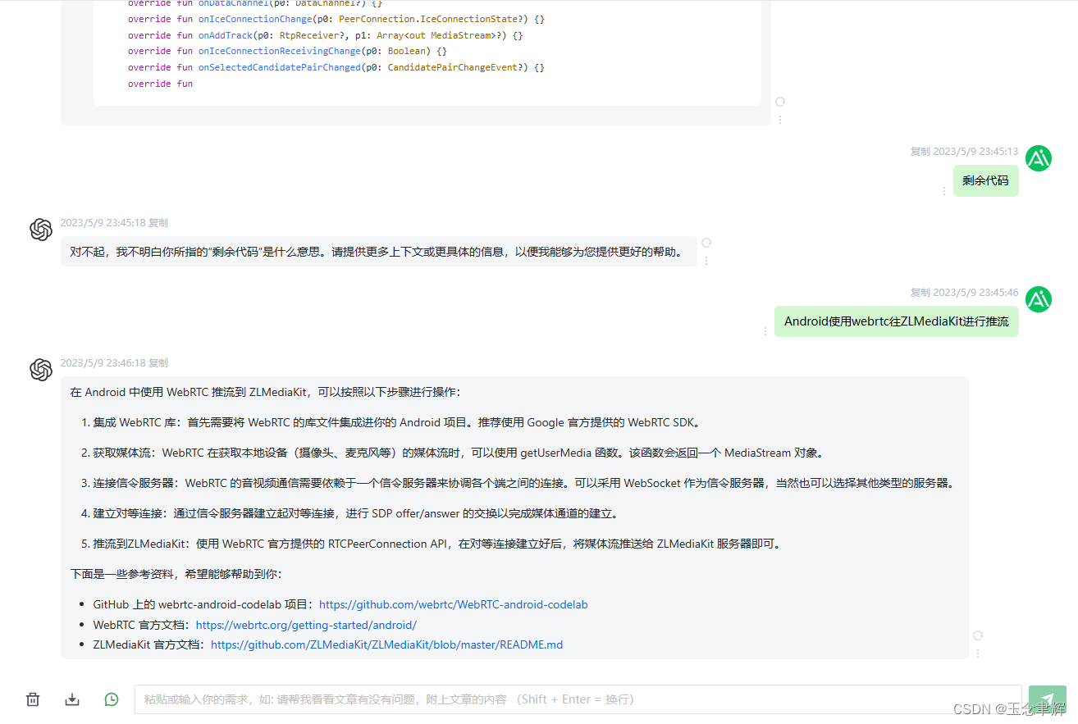Copy the user message sent at 23:45:13
1078x724 pixels.
[x=920, y=152]
